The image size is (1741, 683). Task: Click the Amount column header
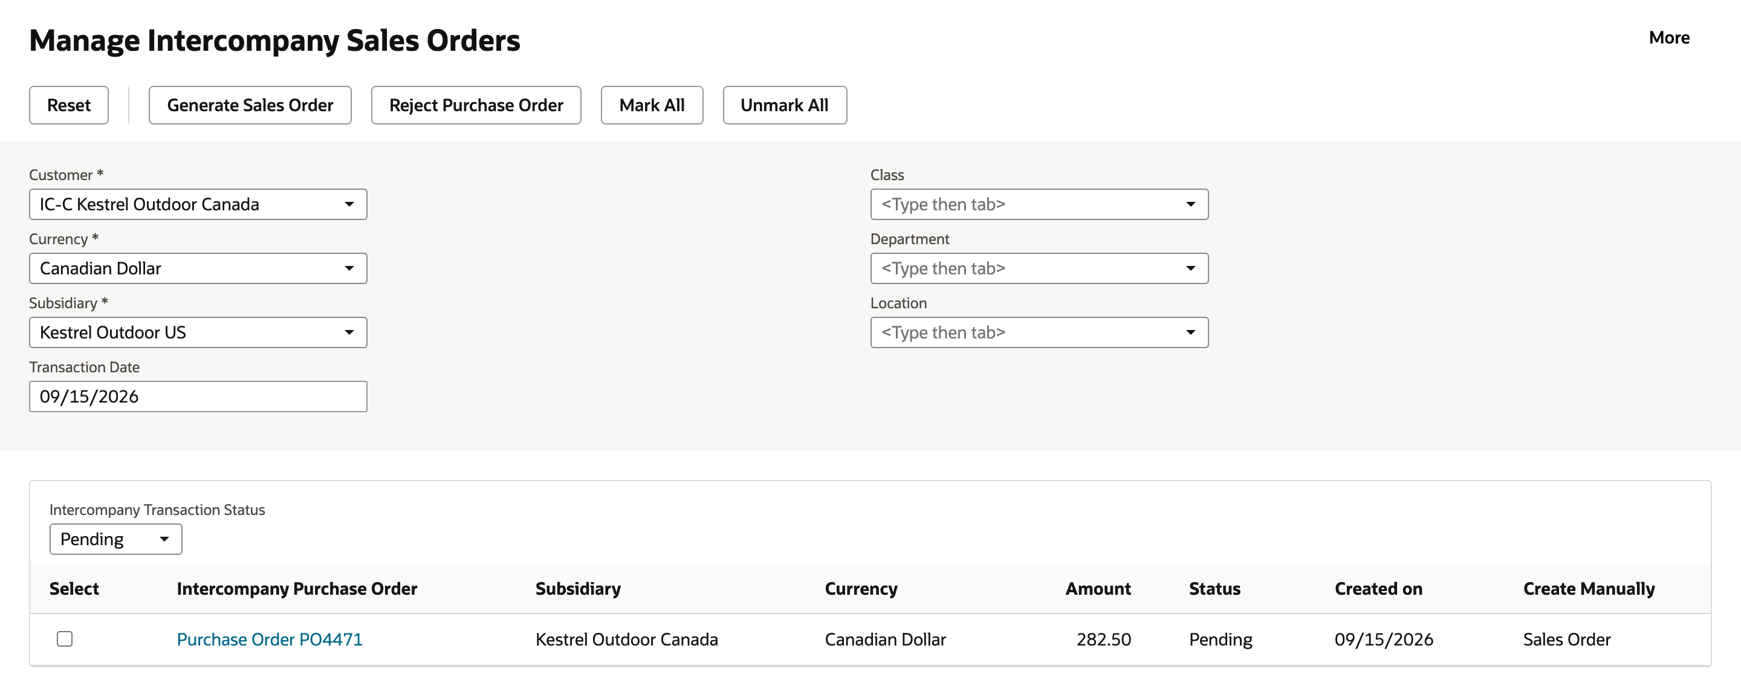click(x=1098, y=589)
